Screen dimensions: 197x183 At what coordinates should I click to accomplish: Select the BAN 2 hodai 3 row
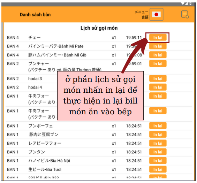click(99, 79)
